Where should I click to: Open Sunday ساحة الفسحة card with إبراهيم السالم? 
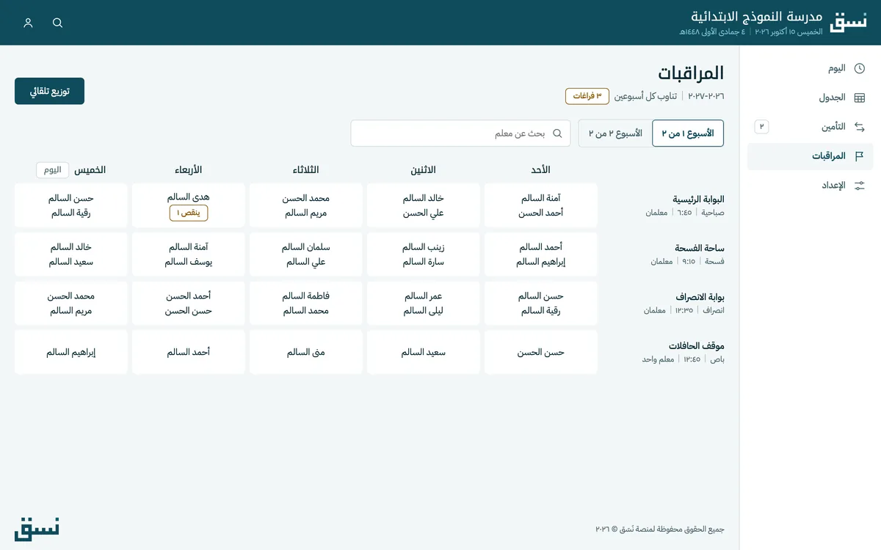[x=541, y=254]
